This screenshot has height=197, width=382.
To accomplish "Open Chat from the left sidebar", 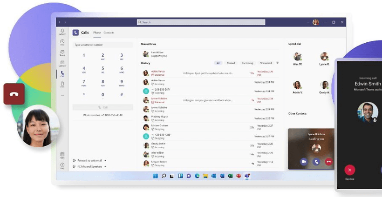I will coord(62,42).
